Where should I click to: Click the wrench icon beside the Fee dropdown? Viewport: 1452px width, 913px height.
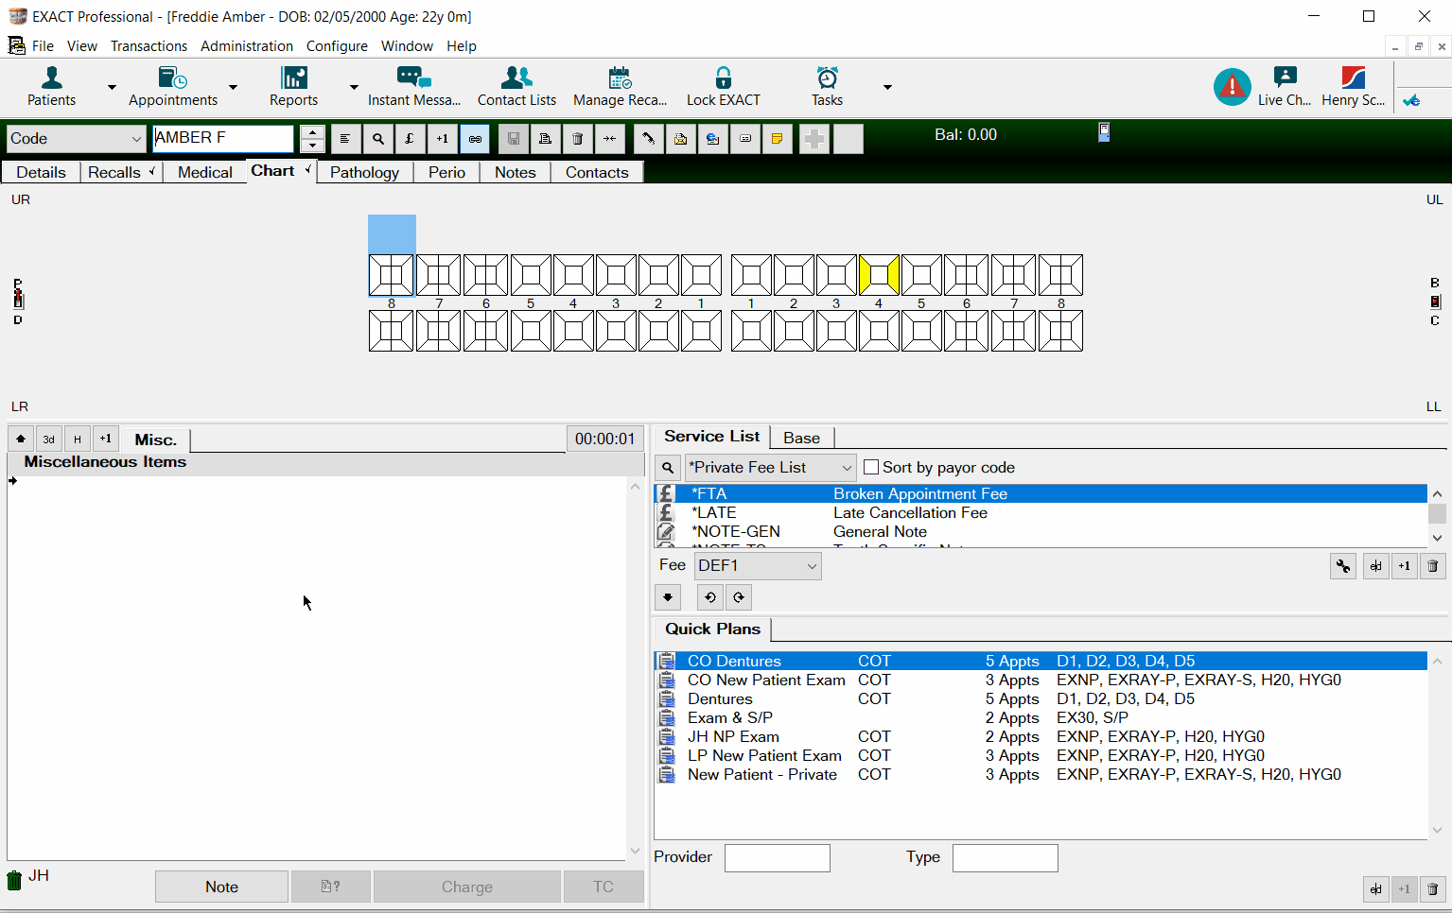tap(1343, 566)
